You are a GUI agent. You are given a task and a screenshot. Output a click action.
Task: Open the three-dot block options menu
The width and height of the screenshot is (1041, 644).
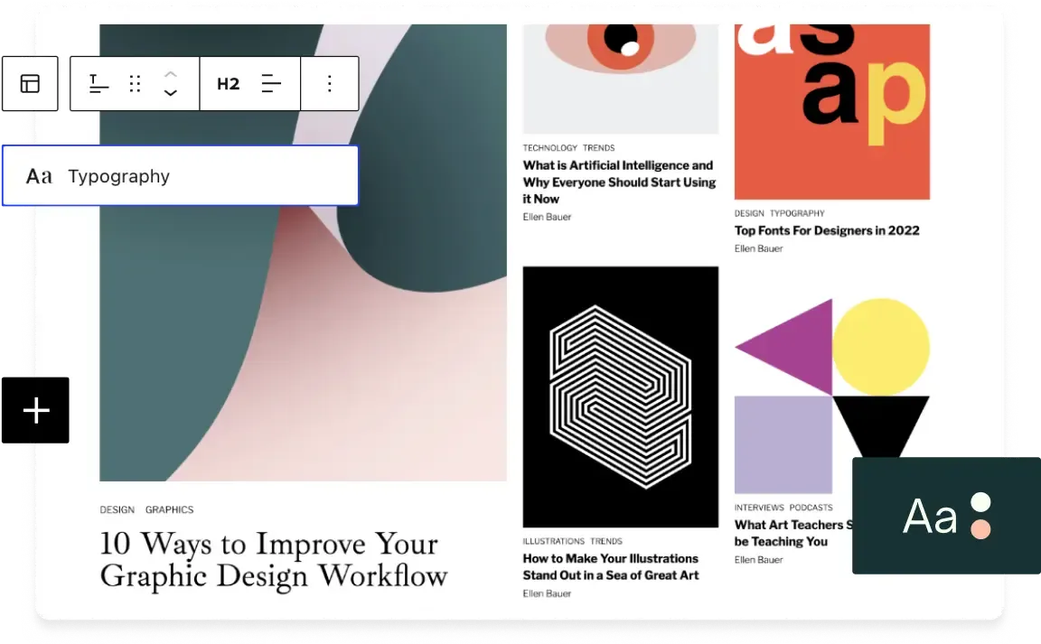tap(329, 84)
